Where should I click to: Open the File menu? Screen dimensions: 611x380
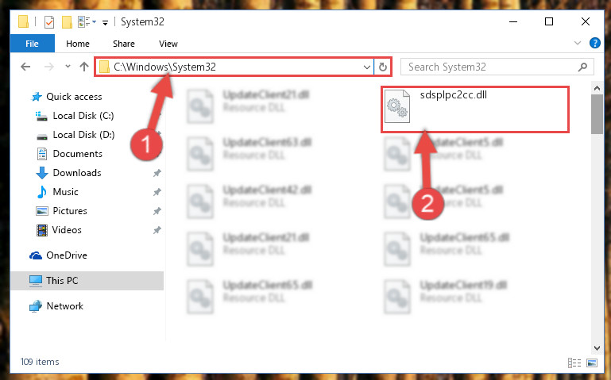click(x=33, y=44)
